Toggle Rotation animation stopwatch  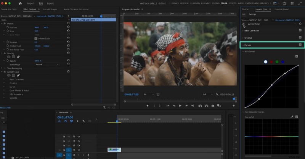(x=8, y=42)
